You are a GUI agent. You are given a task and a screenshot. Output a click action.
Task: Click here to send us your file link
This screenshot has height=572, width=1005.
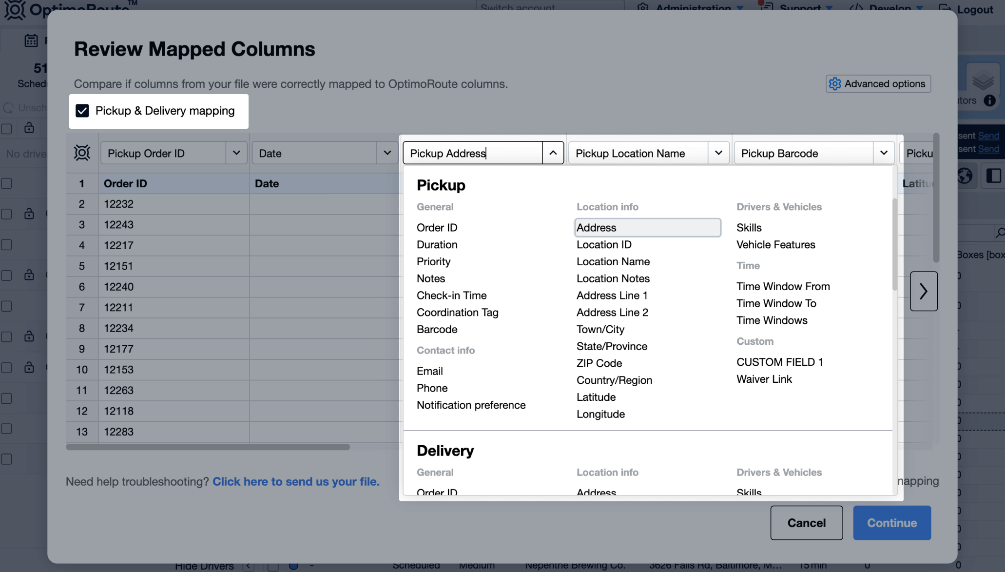coord(296,482)
